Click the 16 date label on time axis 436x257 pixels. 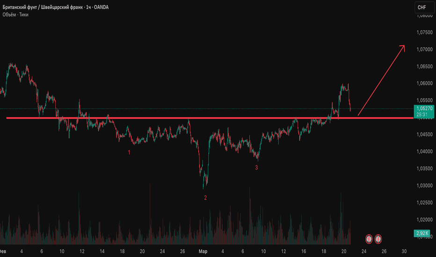303,251
